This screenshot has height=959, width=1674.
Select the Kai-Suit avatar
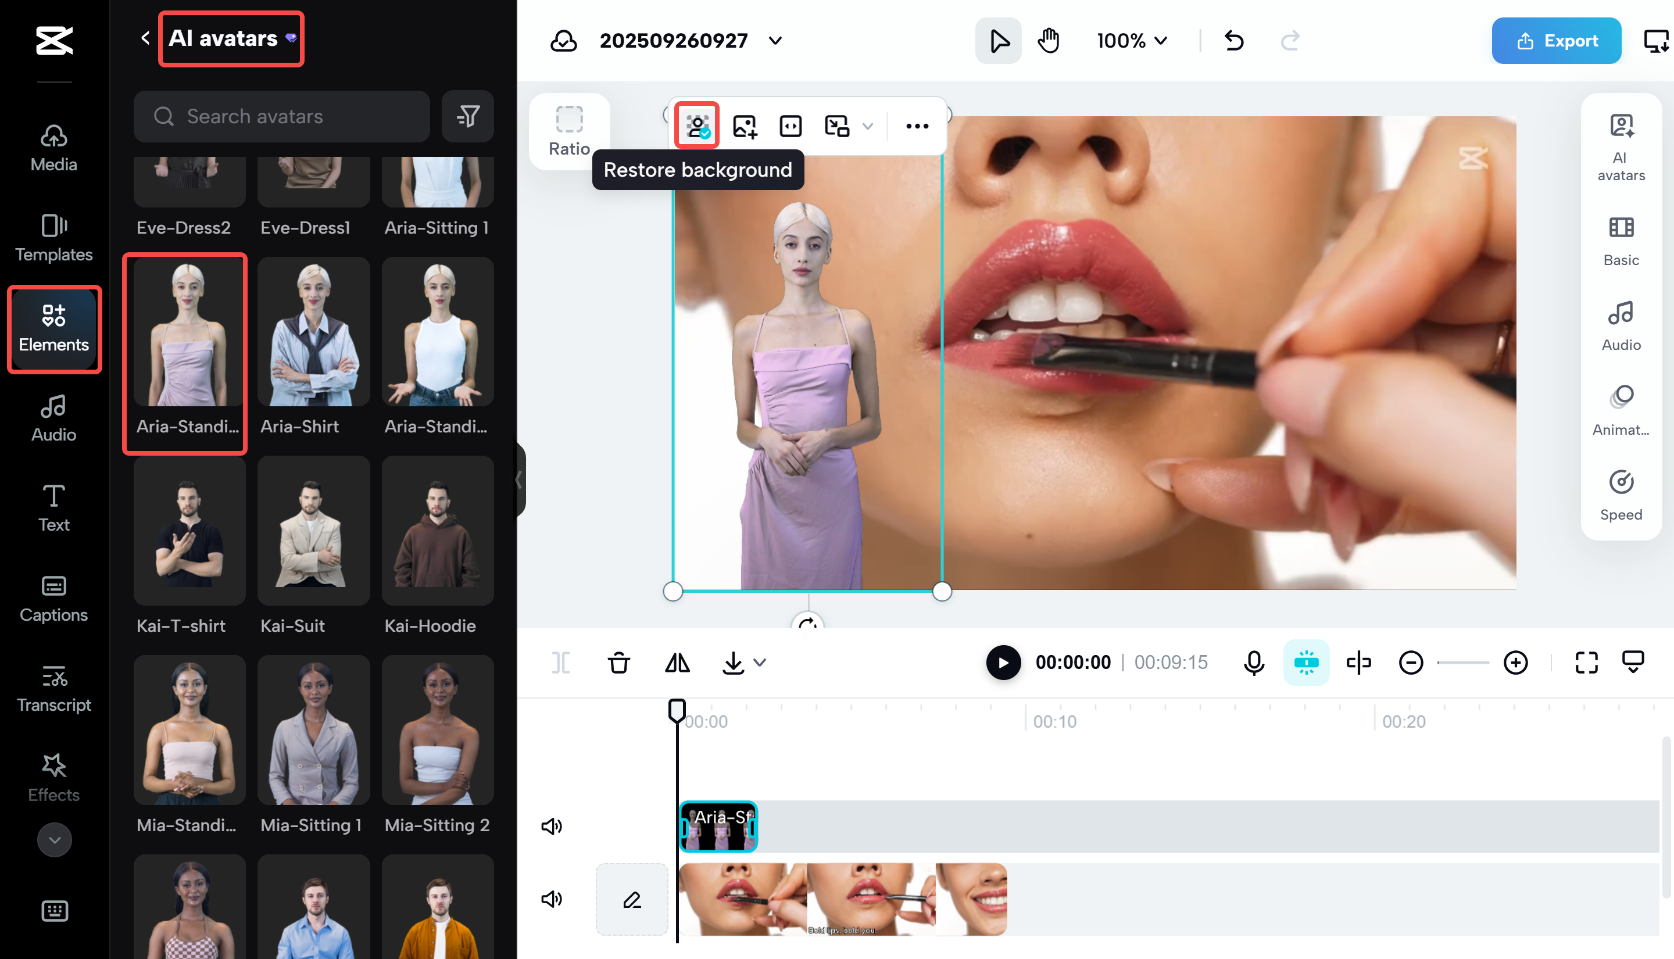pos(313,547)
